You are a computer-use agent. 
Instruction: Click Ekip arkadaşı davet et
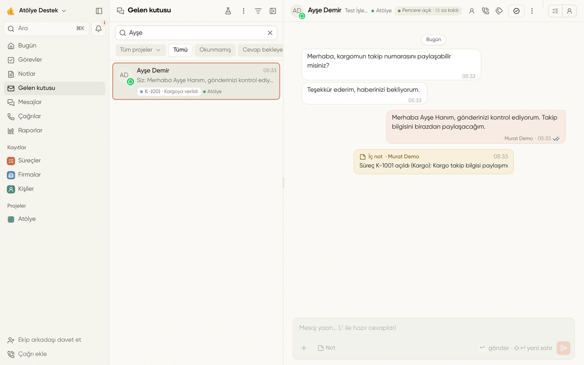tap(54, 340)
